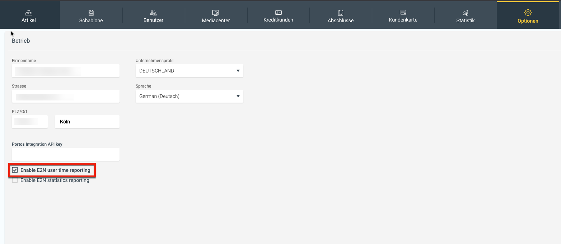The width and height of the screenshot is (561, 244).
Task: Click the Benutzer users icon
Action: pyautogui.click(x=153, y=13)
